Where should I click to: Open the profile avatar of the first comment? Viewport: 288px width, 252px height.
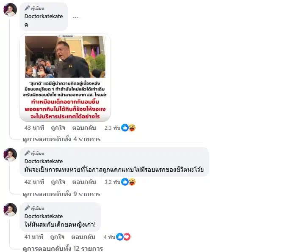click(x=10, y=10)
